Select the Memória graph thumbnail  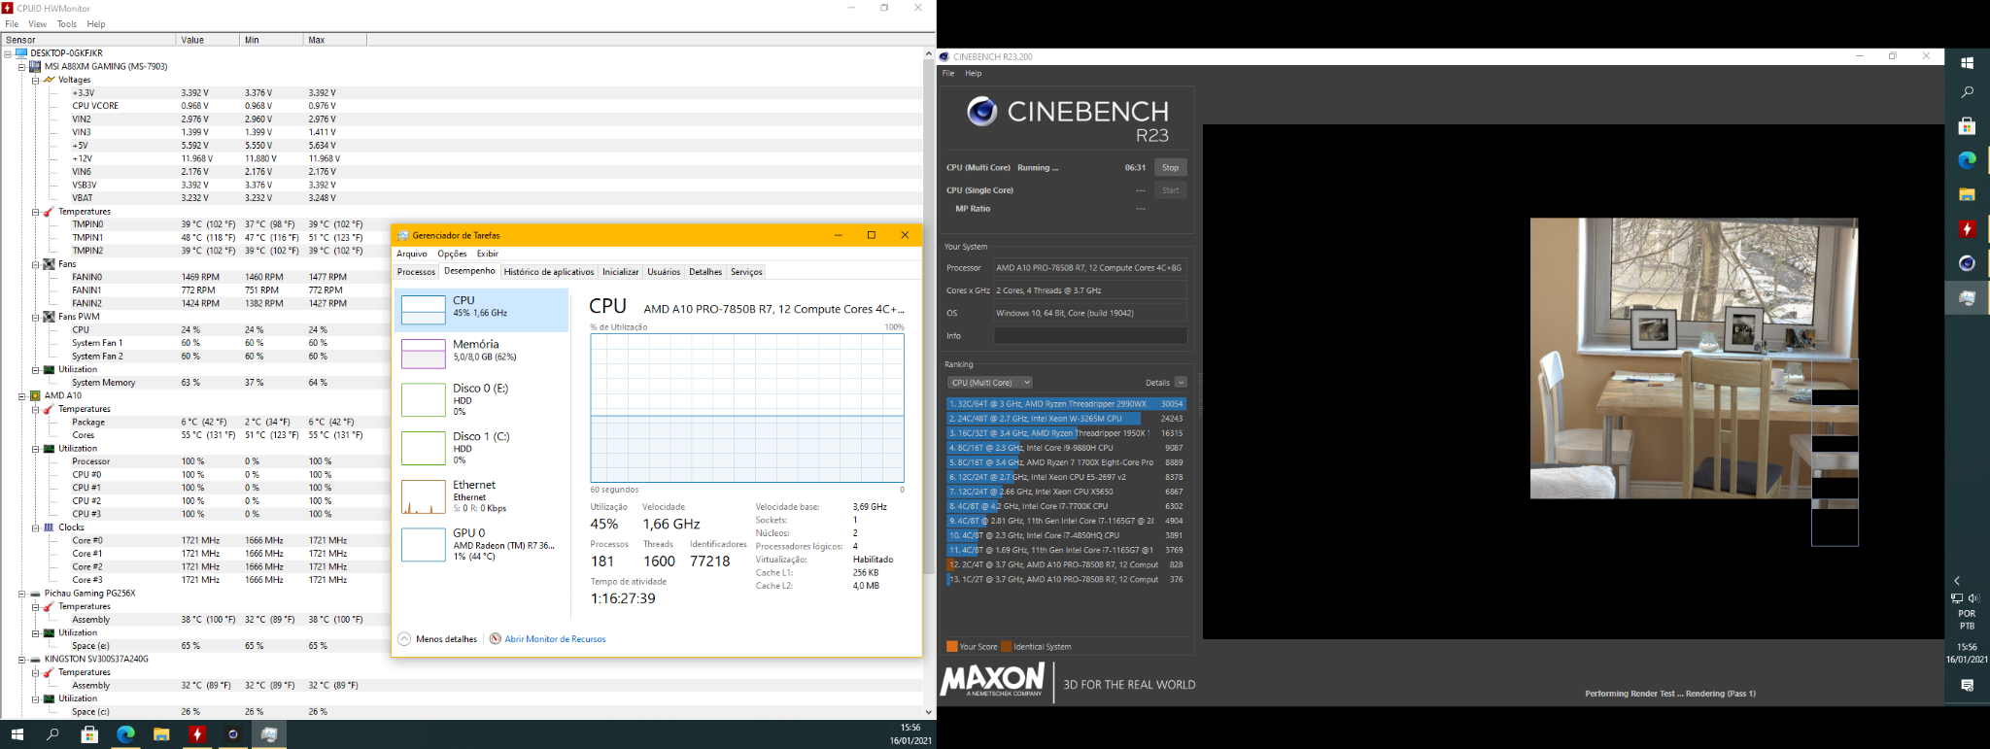tap(424, 354)
